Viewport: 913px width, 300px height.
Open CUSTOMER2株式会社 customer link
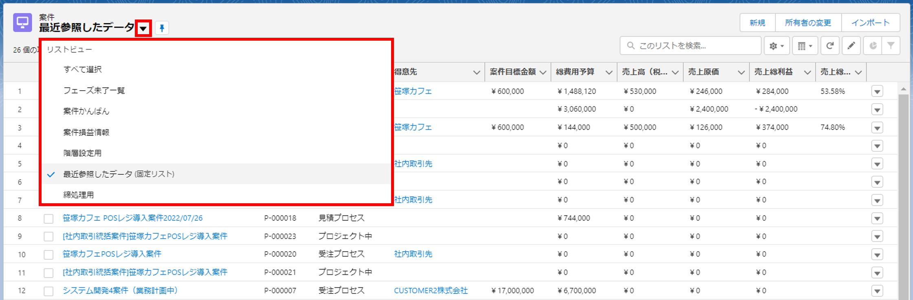(x=431, y=291)
